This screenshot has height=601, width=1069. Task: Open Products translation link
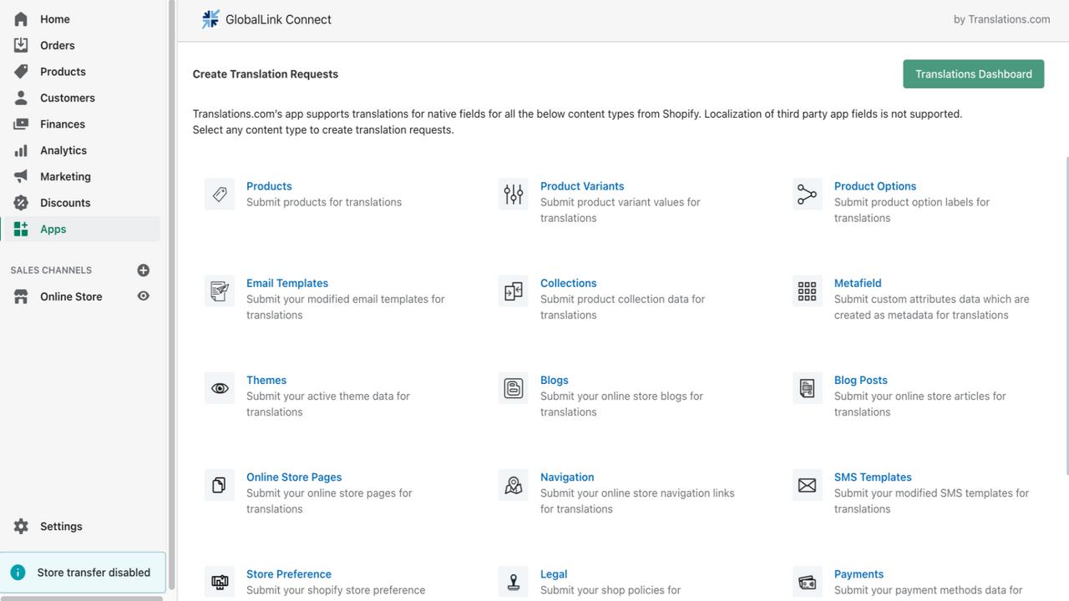269,186
